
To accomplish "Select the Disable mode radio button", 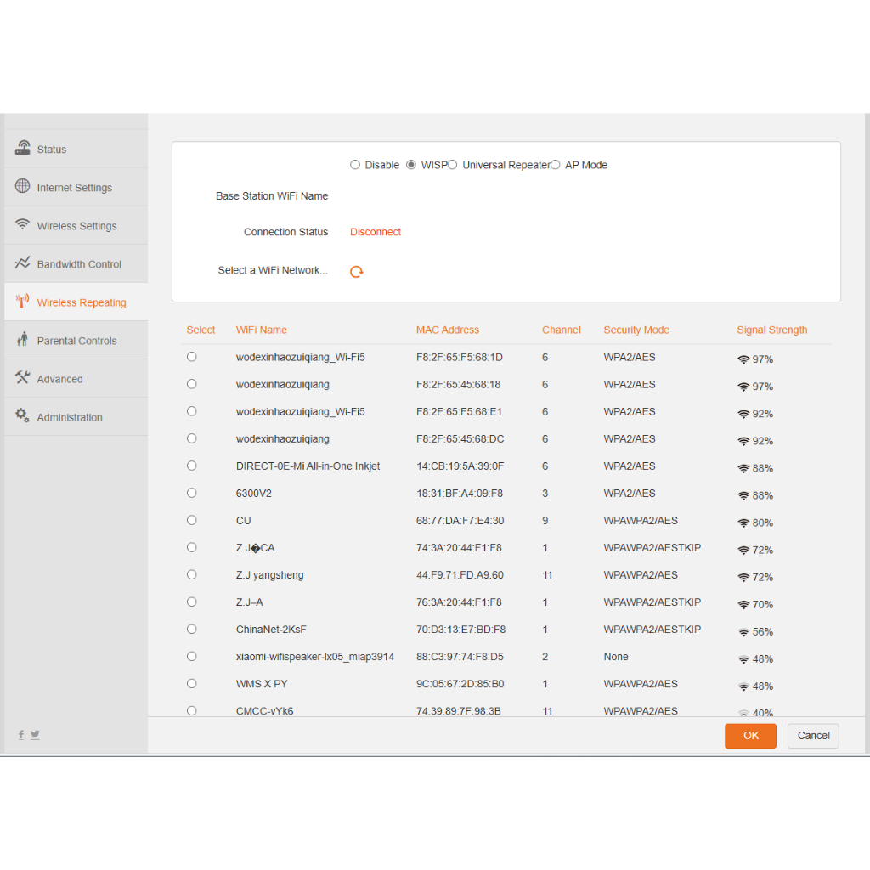I will click(x=355, y=165).
